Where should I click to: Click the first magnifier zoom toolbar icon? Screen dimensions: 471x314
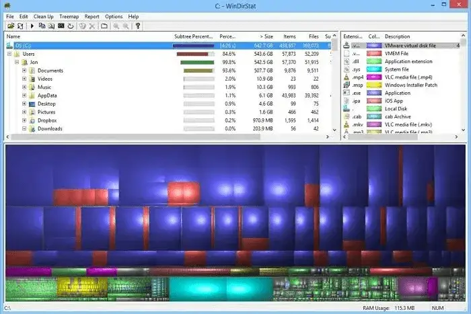point(116,26)
